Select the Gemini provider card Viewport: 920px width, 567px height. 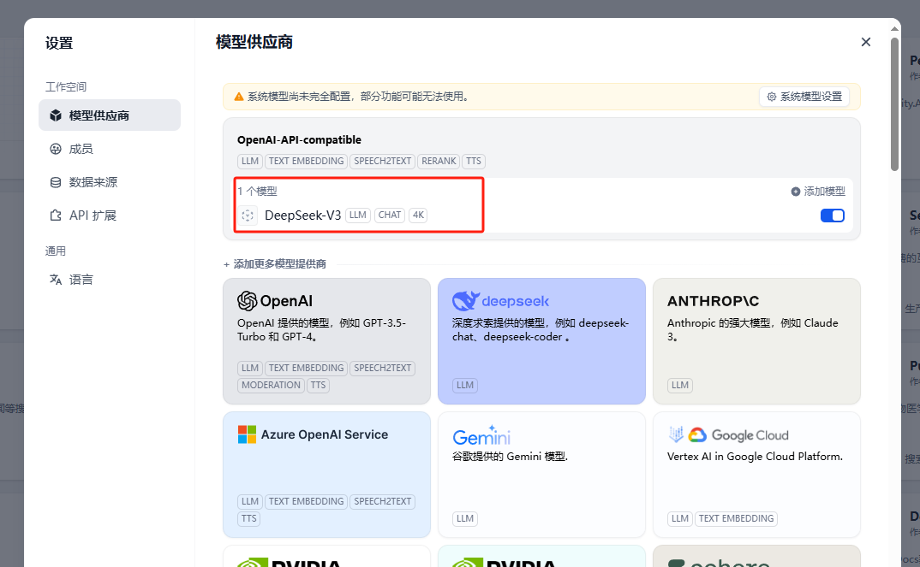(541, 475)
